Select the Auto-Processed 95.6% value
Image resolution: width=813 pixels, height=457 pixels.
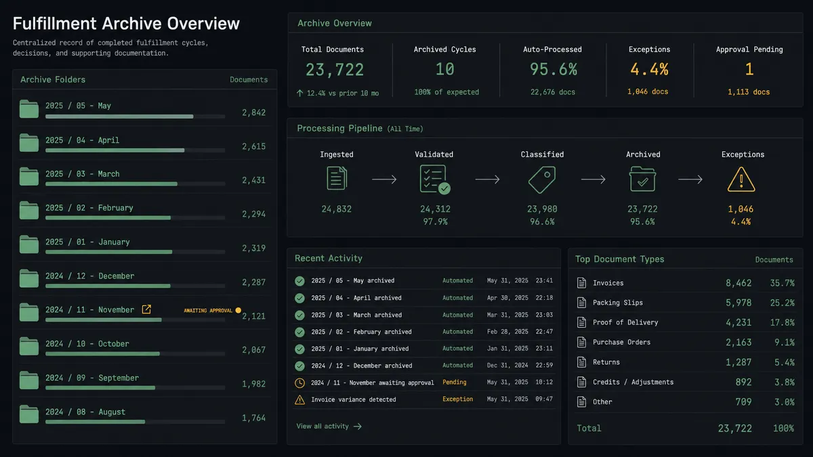[x=554, y=69]
